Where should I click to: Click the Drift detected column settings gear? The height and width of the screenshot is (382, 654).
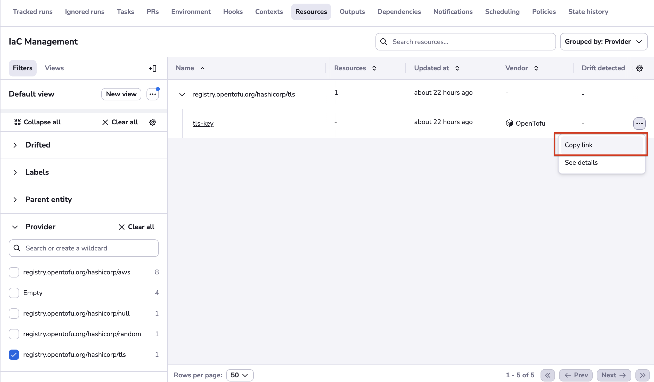640,68
